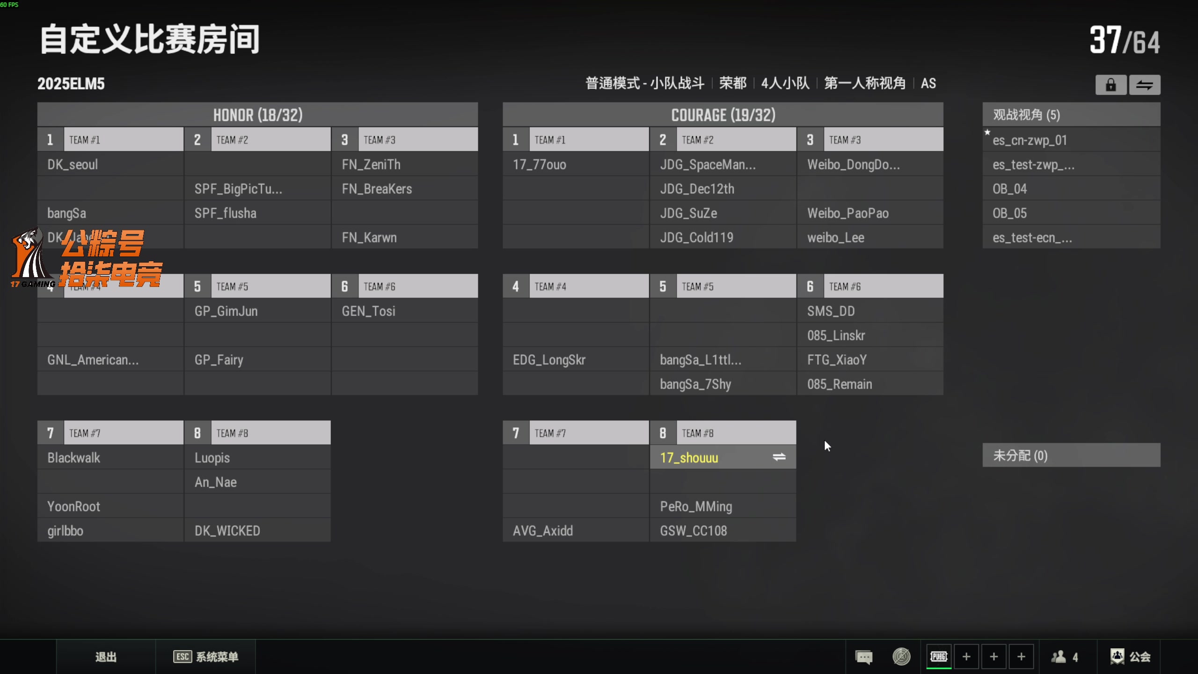Select COURAGE TEAM #2 header
Image resolution: width=1198 pixels, height=674 pixels.
[723, 139]
